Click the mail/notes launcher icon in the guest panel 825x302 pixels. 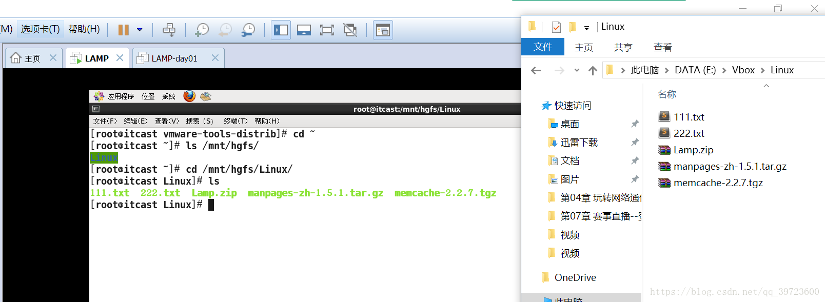[x=206, y=96]
